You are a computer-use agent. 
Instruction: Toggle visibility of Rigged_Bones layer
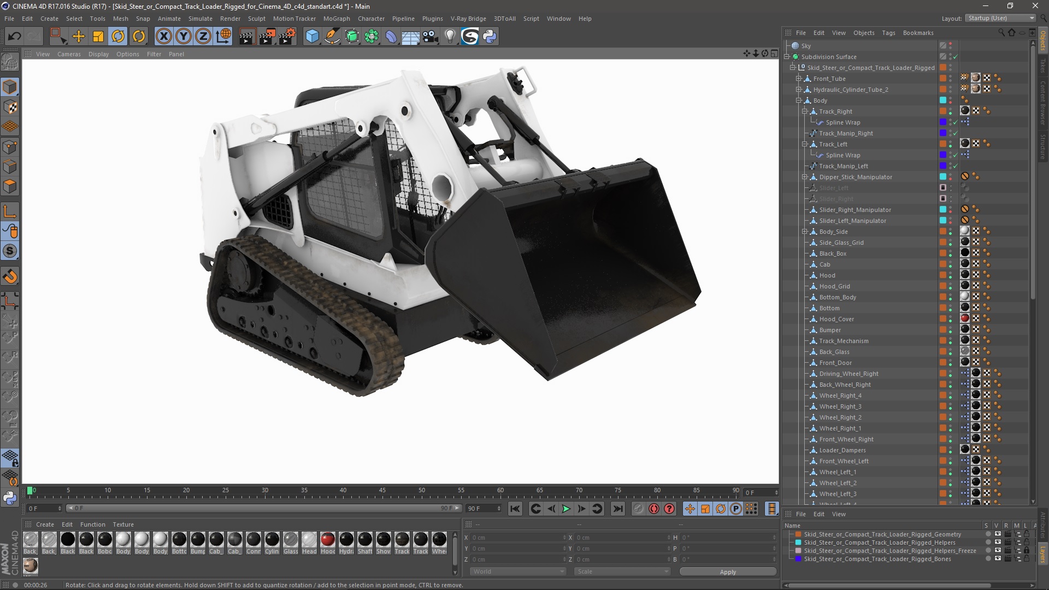tap(998, 559)
